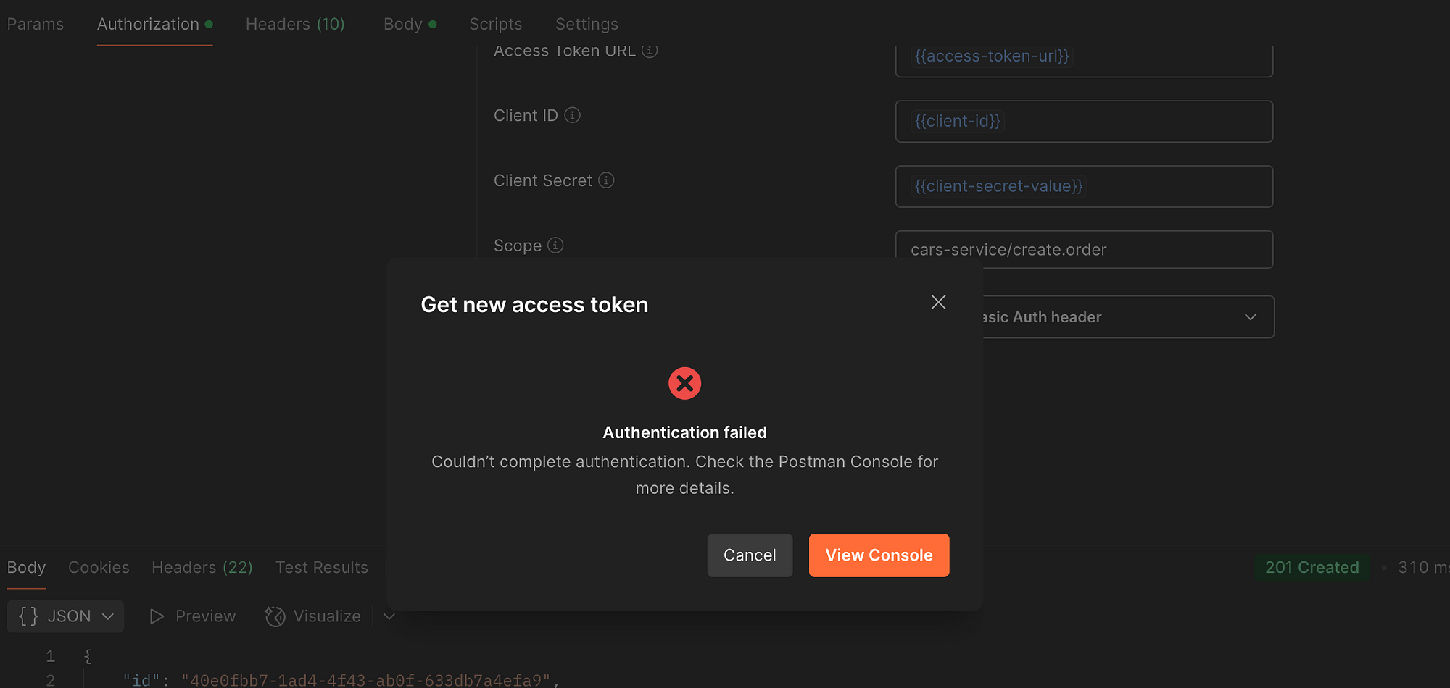Click the Client ID input field
This screenshot has height=688, width=1450.
click(x=1084, y=121)
